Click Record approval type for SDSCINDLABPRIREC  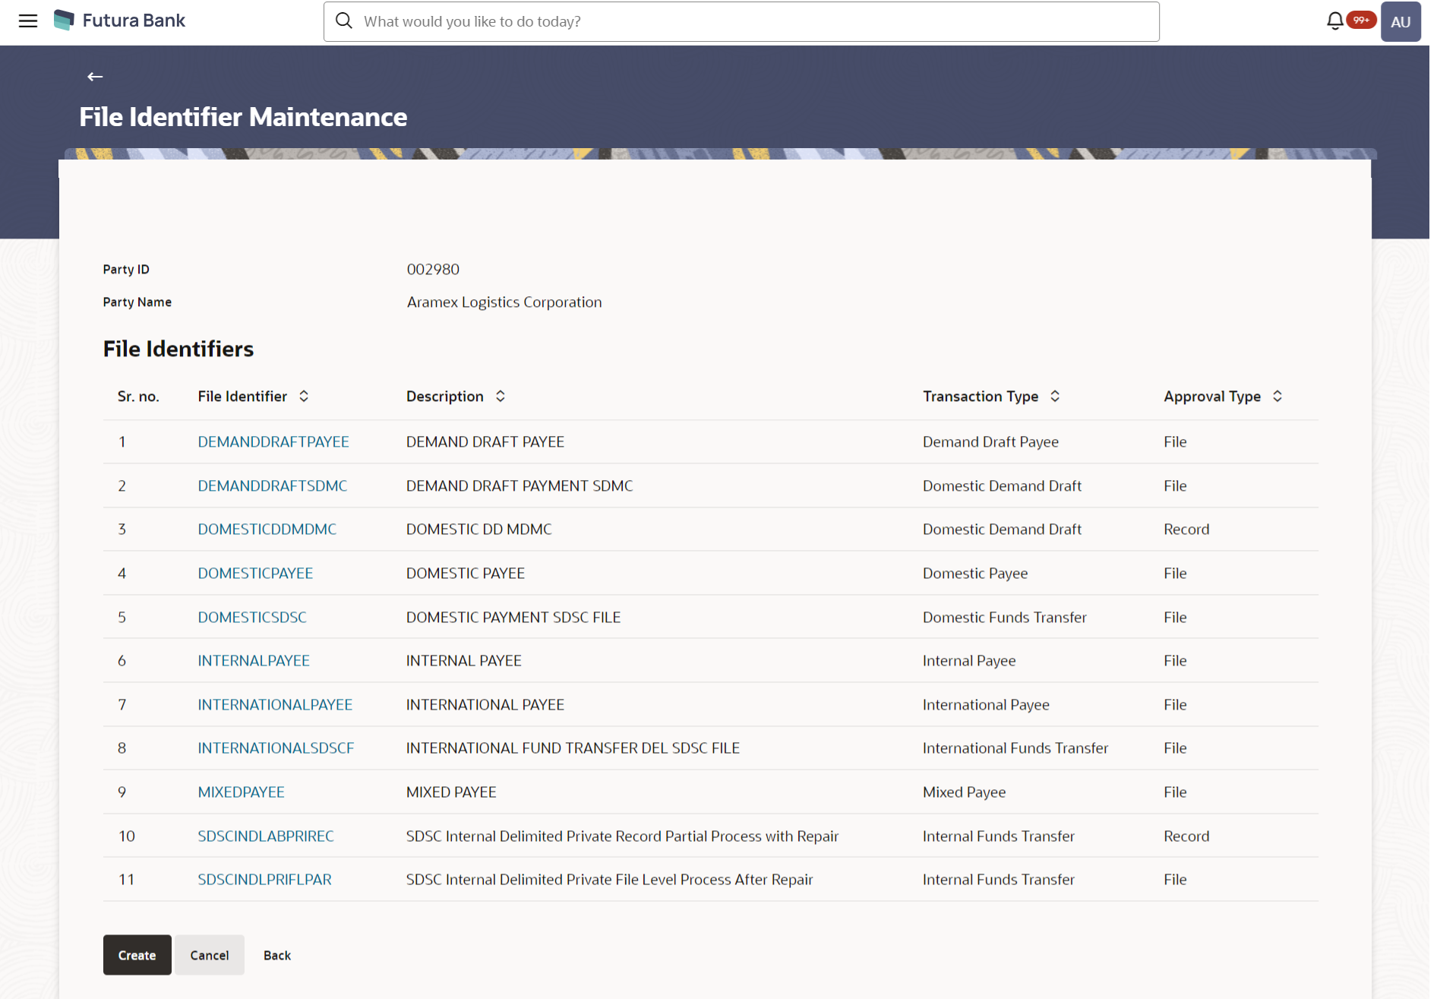[x=1186, y=836]
